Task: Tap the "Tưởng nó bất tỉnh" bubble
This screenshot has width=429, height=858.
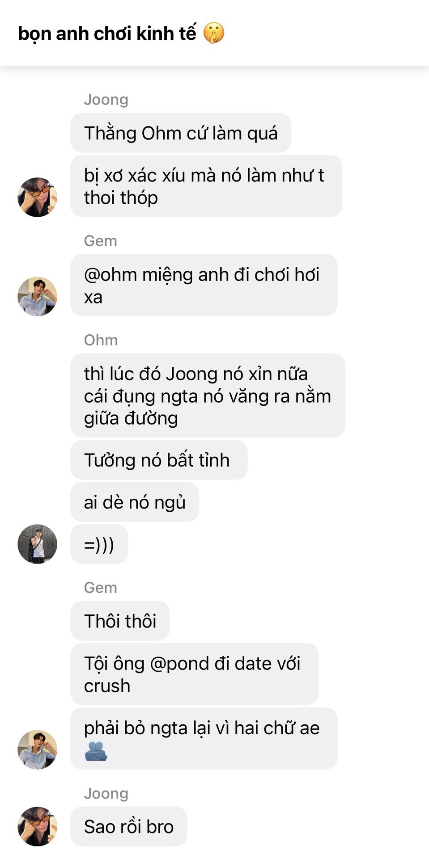Action: [x=159, y=460]
